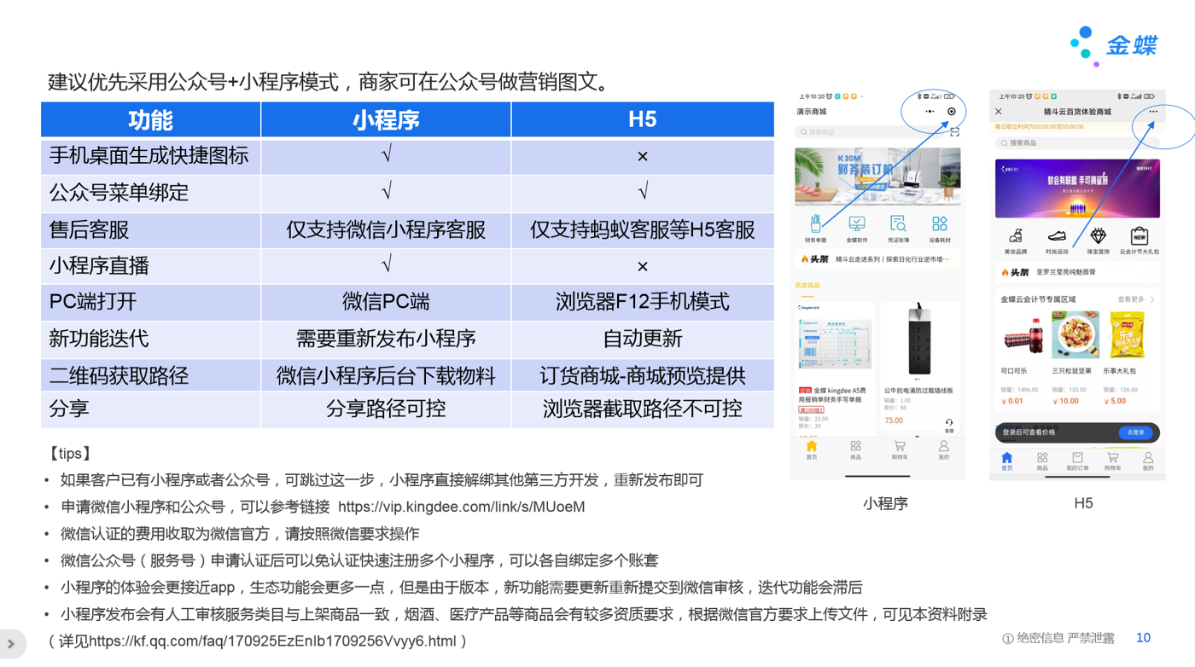Click the 小程序 column header
The width and height of the screenshot is (1195, 667).
[386, 119]
